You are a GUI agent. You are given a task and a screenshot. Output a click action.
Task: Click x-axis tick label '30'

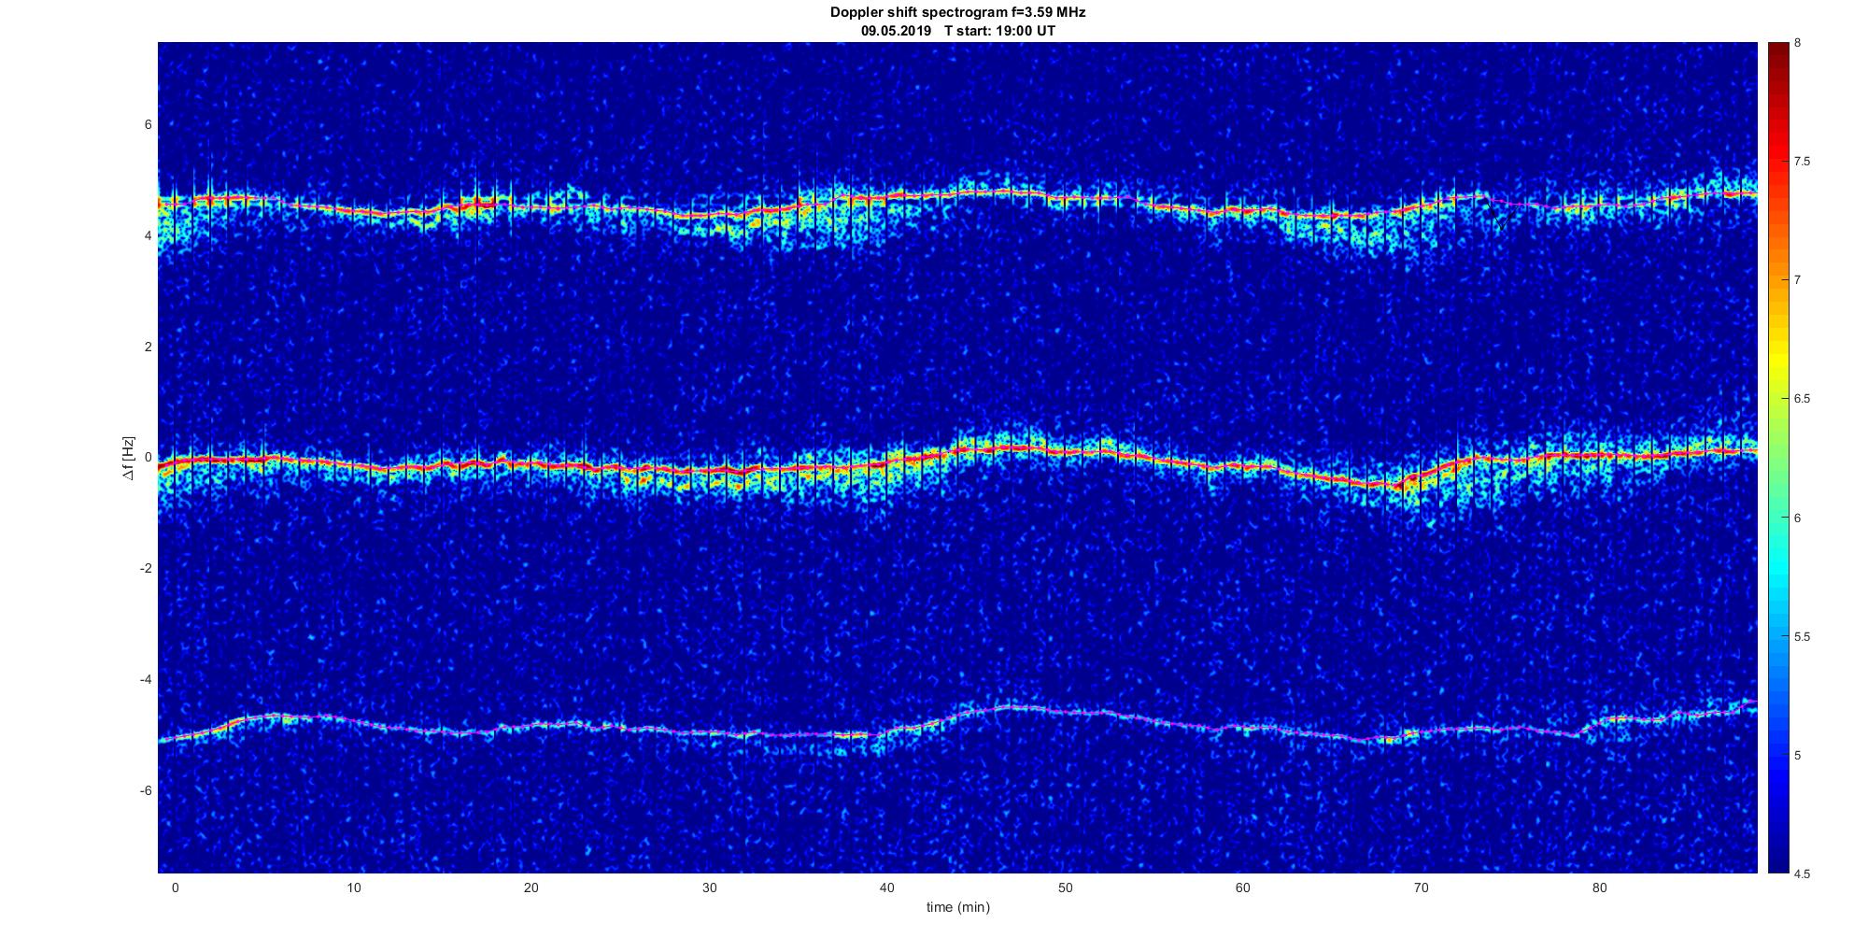[x=710, y=887]
